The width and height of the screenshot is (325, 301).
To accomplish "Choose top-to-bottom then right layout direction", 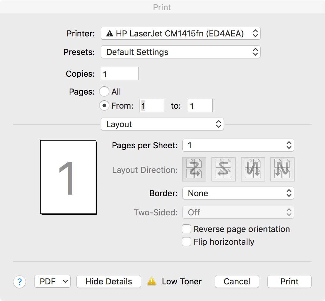I will (253, 169).
